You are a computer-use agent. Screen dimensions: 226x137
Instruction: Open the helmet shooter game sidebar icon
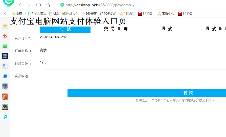tap(5, 107)
